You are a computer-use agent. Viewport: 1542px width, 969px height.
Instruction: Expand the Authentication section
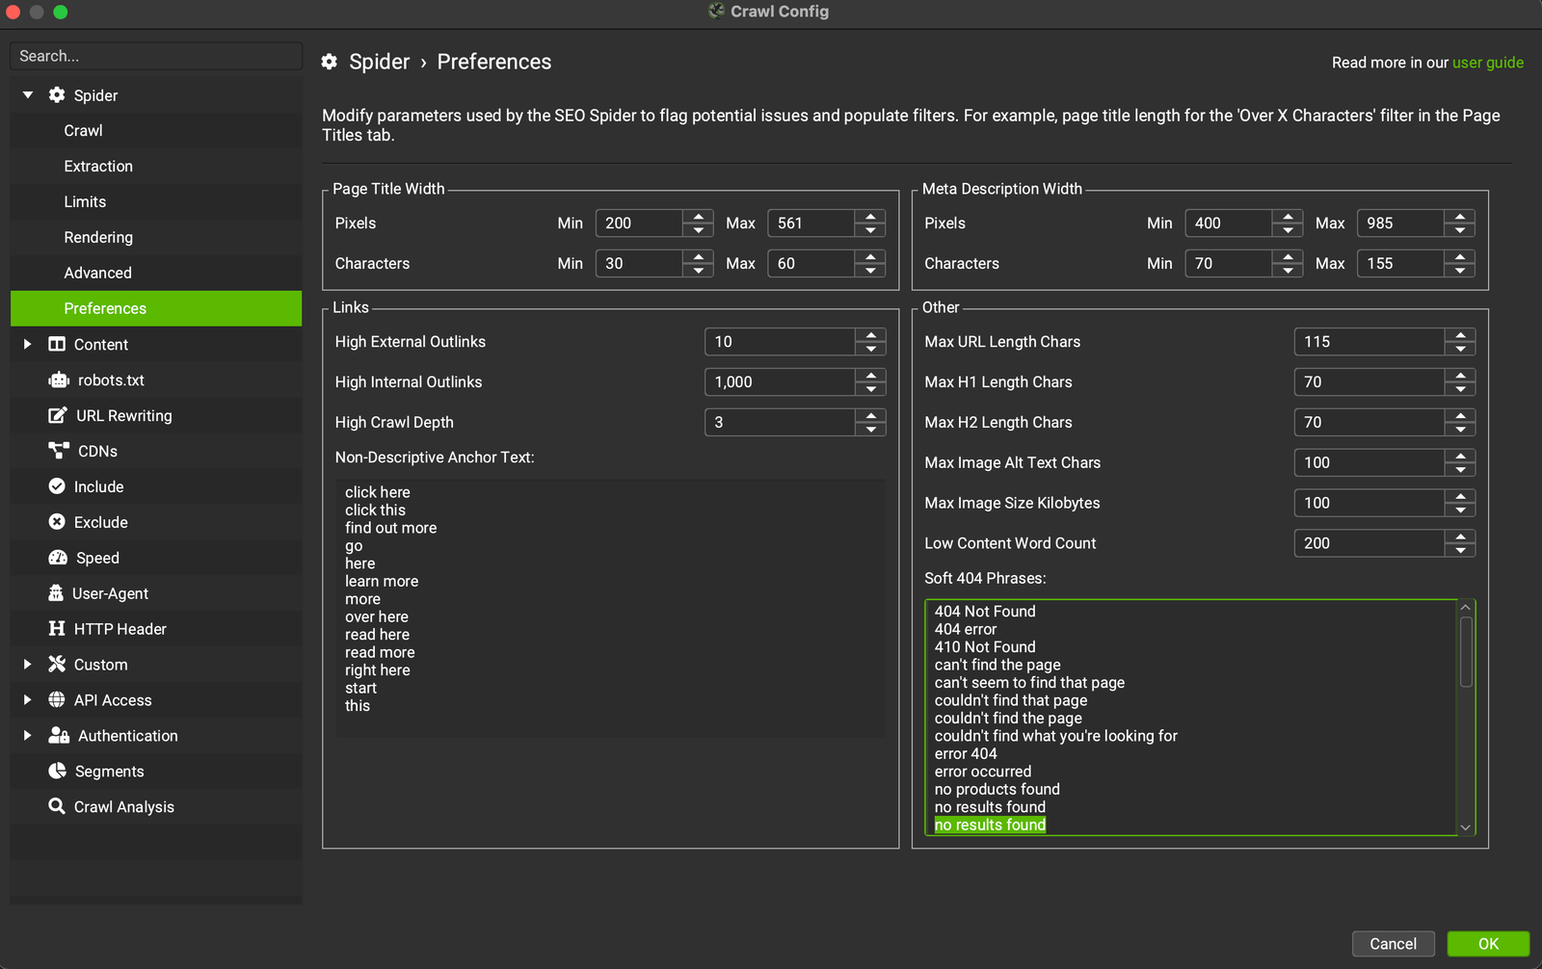coord(27,736)
